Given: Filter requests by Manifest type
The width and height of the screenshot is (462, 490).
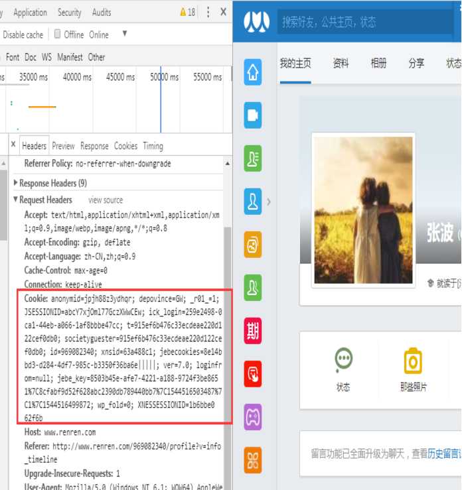Looking at the screenshot, I should [70, 57].
